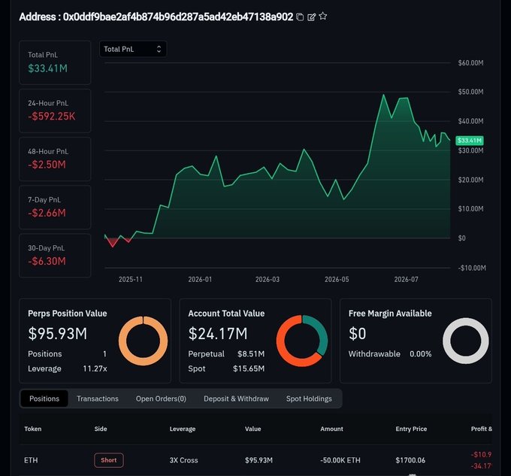This screenshot has width=511, height=476.
Task: Click the Entry Price column header
Action: 411,429
